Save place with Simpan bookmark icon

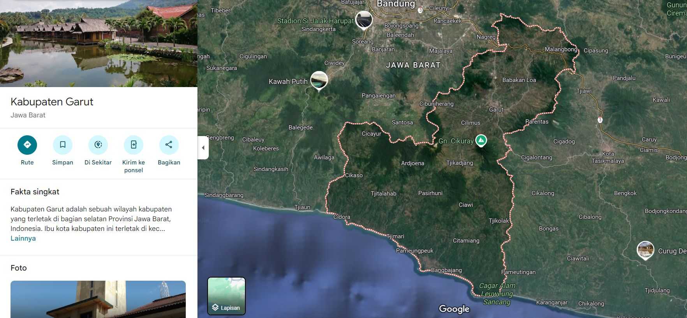pyautogui.click(x=63, y=145)
